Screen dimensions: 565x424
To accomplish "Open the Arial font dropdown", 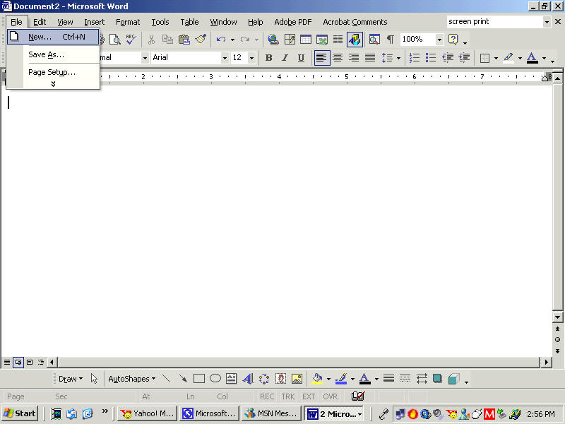I will 225,58.
